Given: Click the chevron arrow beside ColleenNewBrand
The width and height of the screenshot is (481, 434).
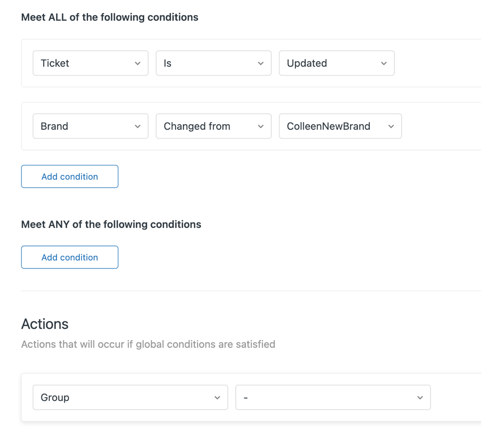Looking at the screenshot, I should 391,127.
